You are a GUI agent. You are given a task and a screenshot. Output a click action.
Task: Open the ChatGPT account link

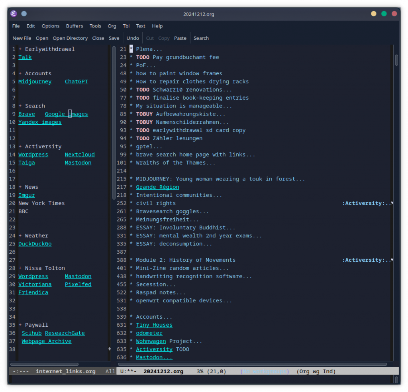point(76,82)
